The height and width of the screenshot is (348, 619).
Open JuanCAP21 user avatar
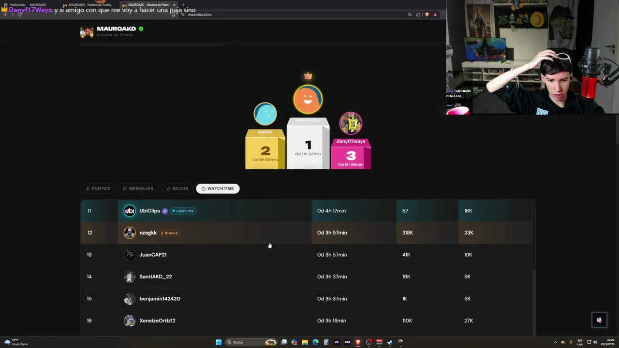pyautogui.click(x=130, y=255)
